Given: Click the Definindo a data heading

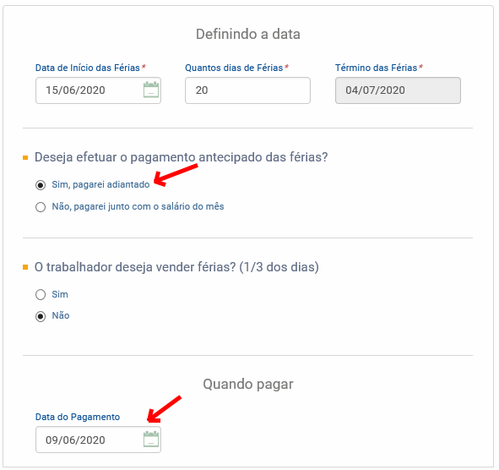Looking at the screenshot, I should click(x=248, y=34).
